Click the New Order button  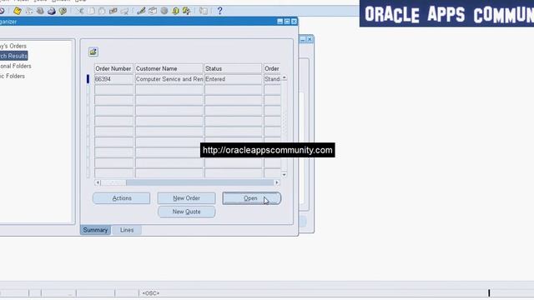pyautogui.click(x=186, y=198)
